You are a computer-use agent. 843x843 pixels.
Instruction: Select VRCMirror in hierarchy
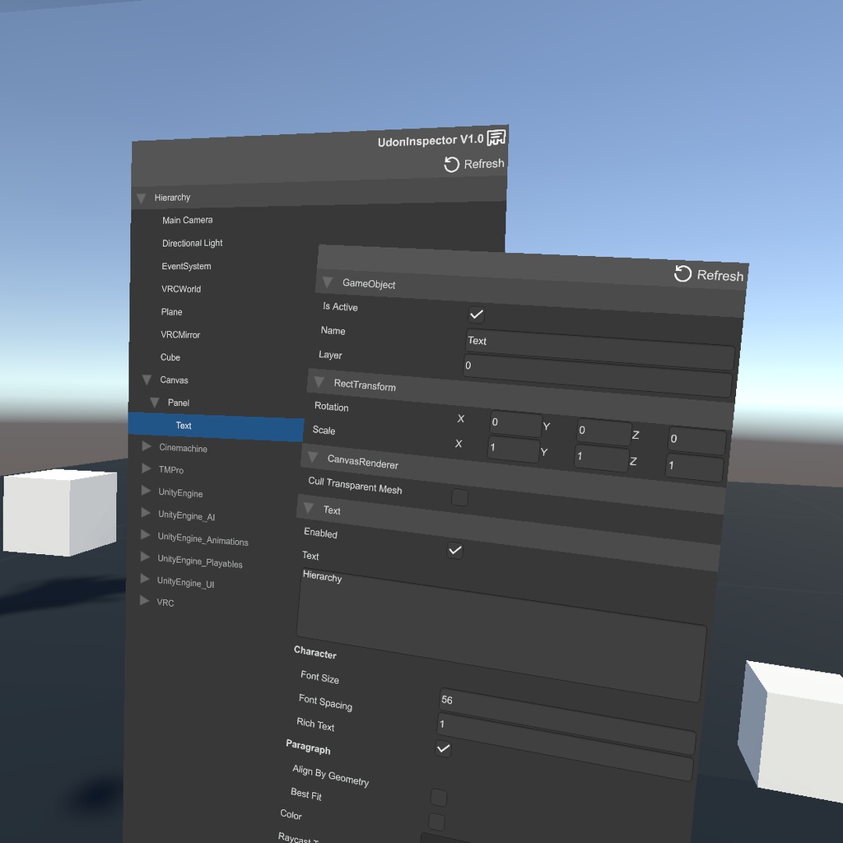point(180,334)
